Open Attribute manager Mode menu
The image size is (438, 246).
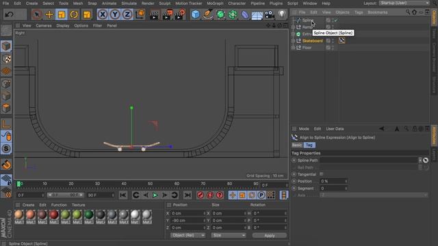(x=304, y=129)
